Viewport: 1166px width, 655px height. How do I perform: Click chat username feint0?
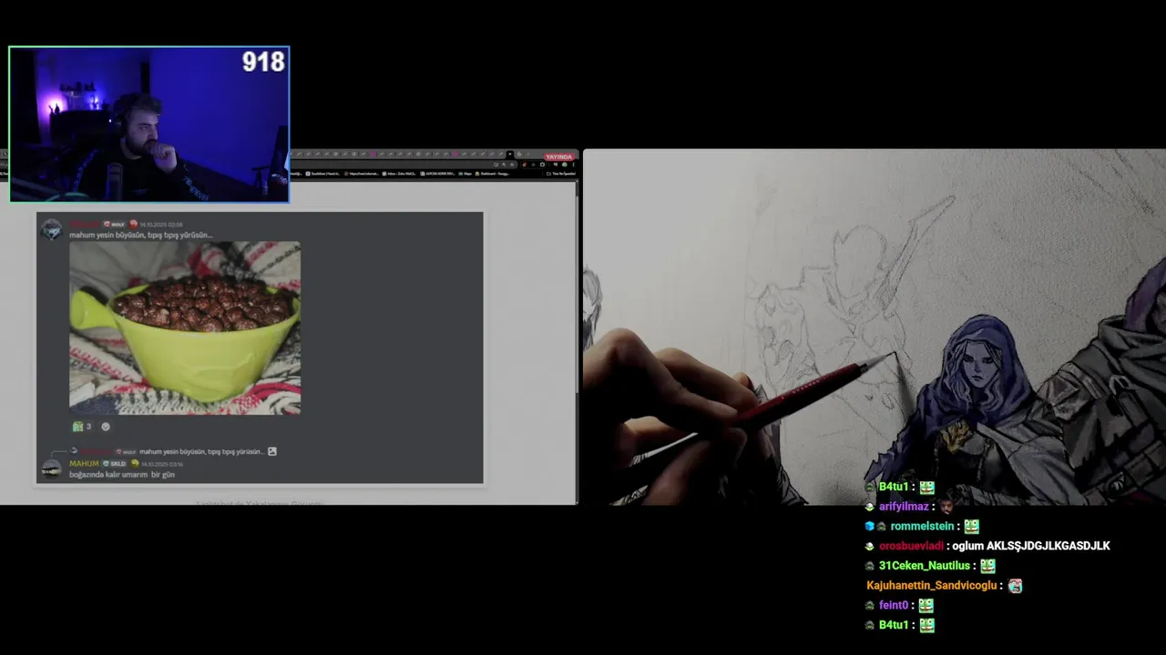click(x=894, y=605)
